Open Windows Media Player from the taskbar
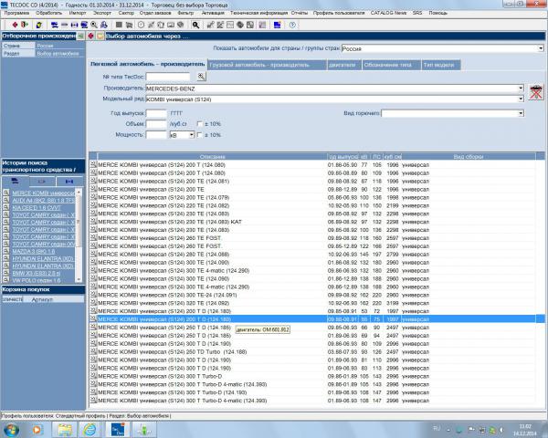Image resolution: width=548 pixels, height=438 pixels. 37,429
